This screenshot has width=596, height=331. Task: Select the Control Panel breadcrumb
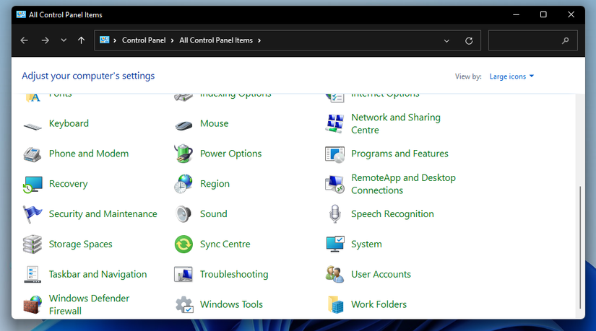coord(144,40)
